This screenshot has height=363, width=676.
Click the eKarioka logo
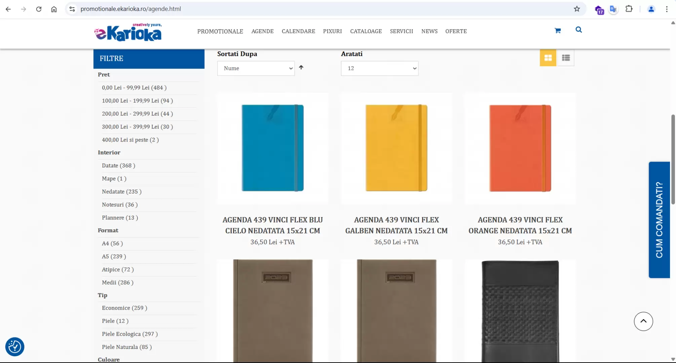[x=128, y=33]
